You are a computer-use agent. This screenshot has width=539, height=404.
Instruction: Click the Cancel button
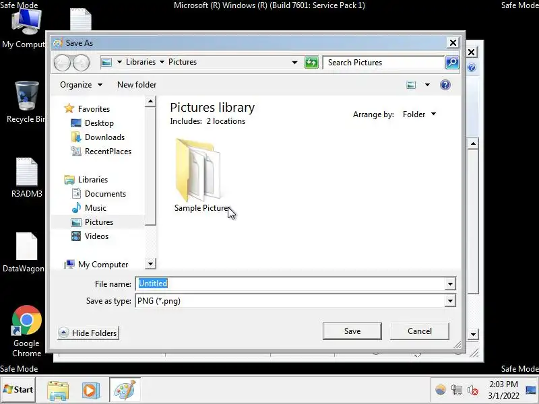[x=419, y=331]
